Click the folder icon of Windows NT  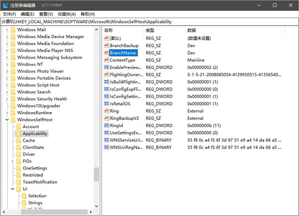(x=13, y=64)
